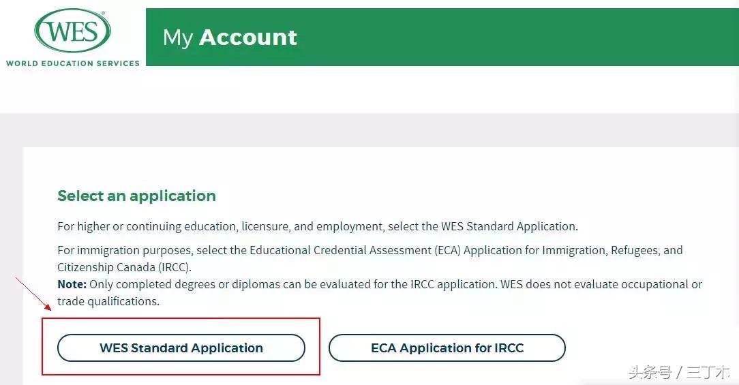Choose the ECA Application for IRCC button

[x=447, y=348]
